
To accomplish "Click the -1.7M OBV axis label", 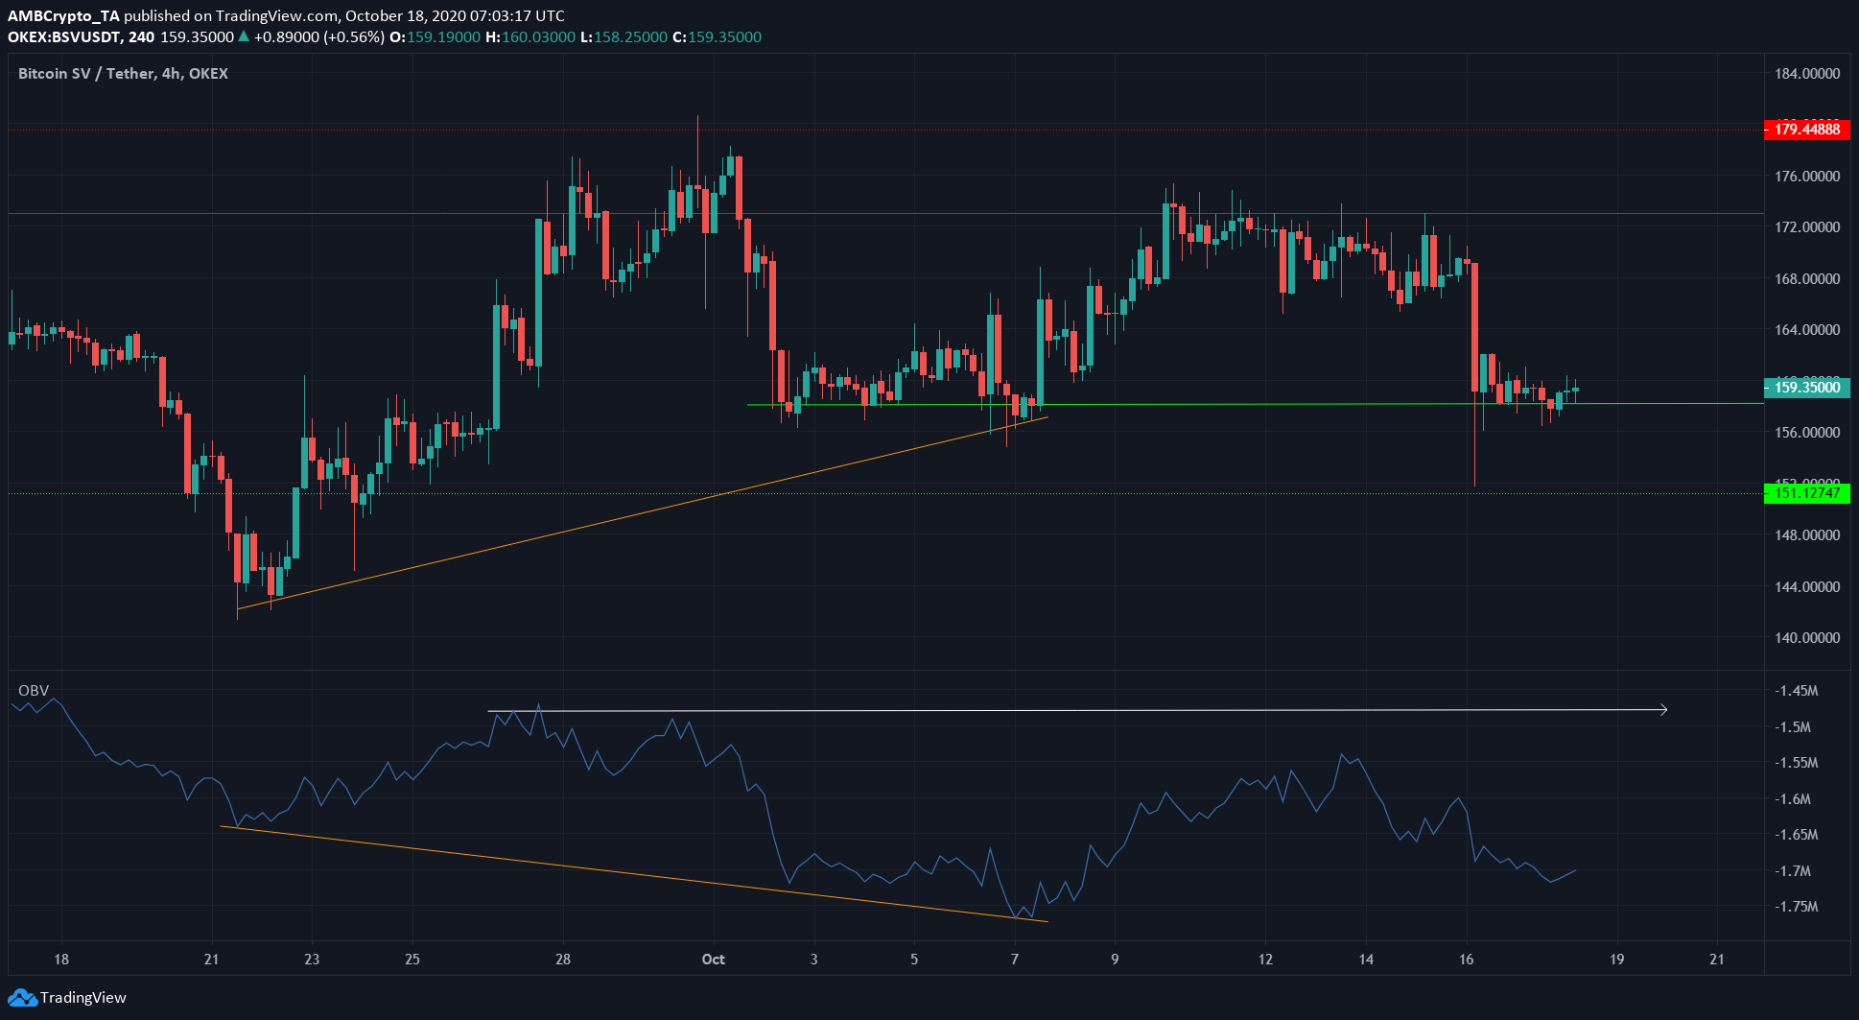I will click(x=1793, y=871).
